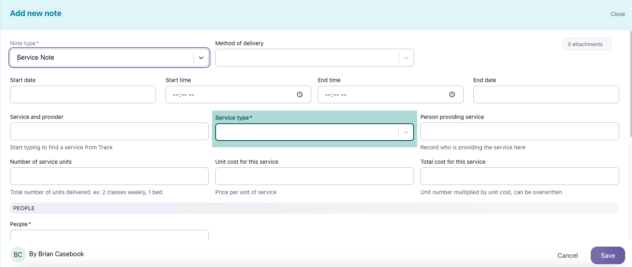Click the 'Note type' field label
Screen dimensions: 632x267
pos(24,43)
